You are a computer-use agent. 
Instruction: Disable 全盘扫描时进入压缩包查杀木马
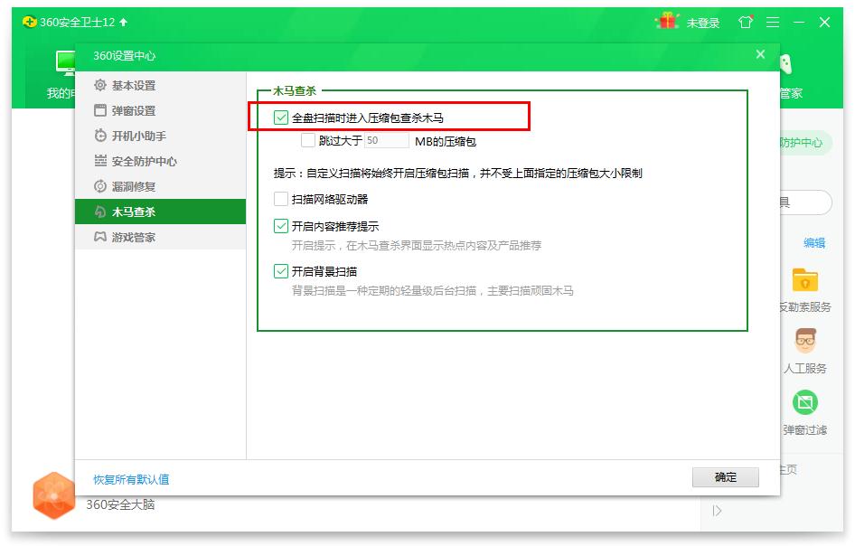pos(282,117)
